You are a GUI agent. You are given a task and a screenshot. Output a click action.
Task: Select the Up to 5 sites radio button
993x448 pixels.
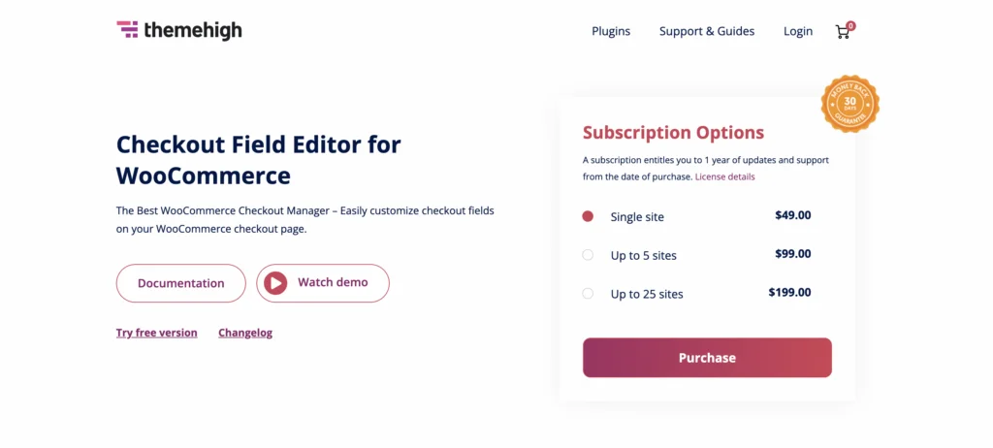tap(588, 255)
